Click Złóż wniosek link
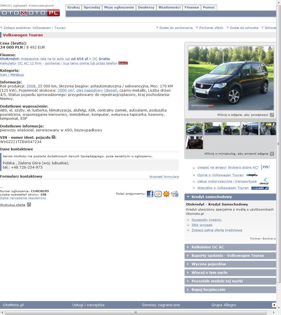The image size is (281, 315). pyautogui.click(x=202, y=225)
